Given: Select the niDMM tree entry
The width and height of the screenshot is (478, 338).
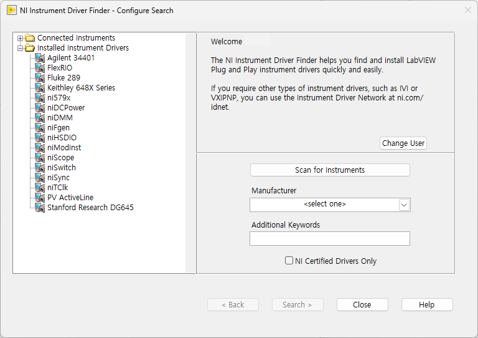Looking at the screenshot, I should click(x=60, y=118).
